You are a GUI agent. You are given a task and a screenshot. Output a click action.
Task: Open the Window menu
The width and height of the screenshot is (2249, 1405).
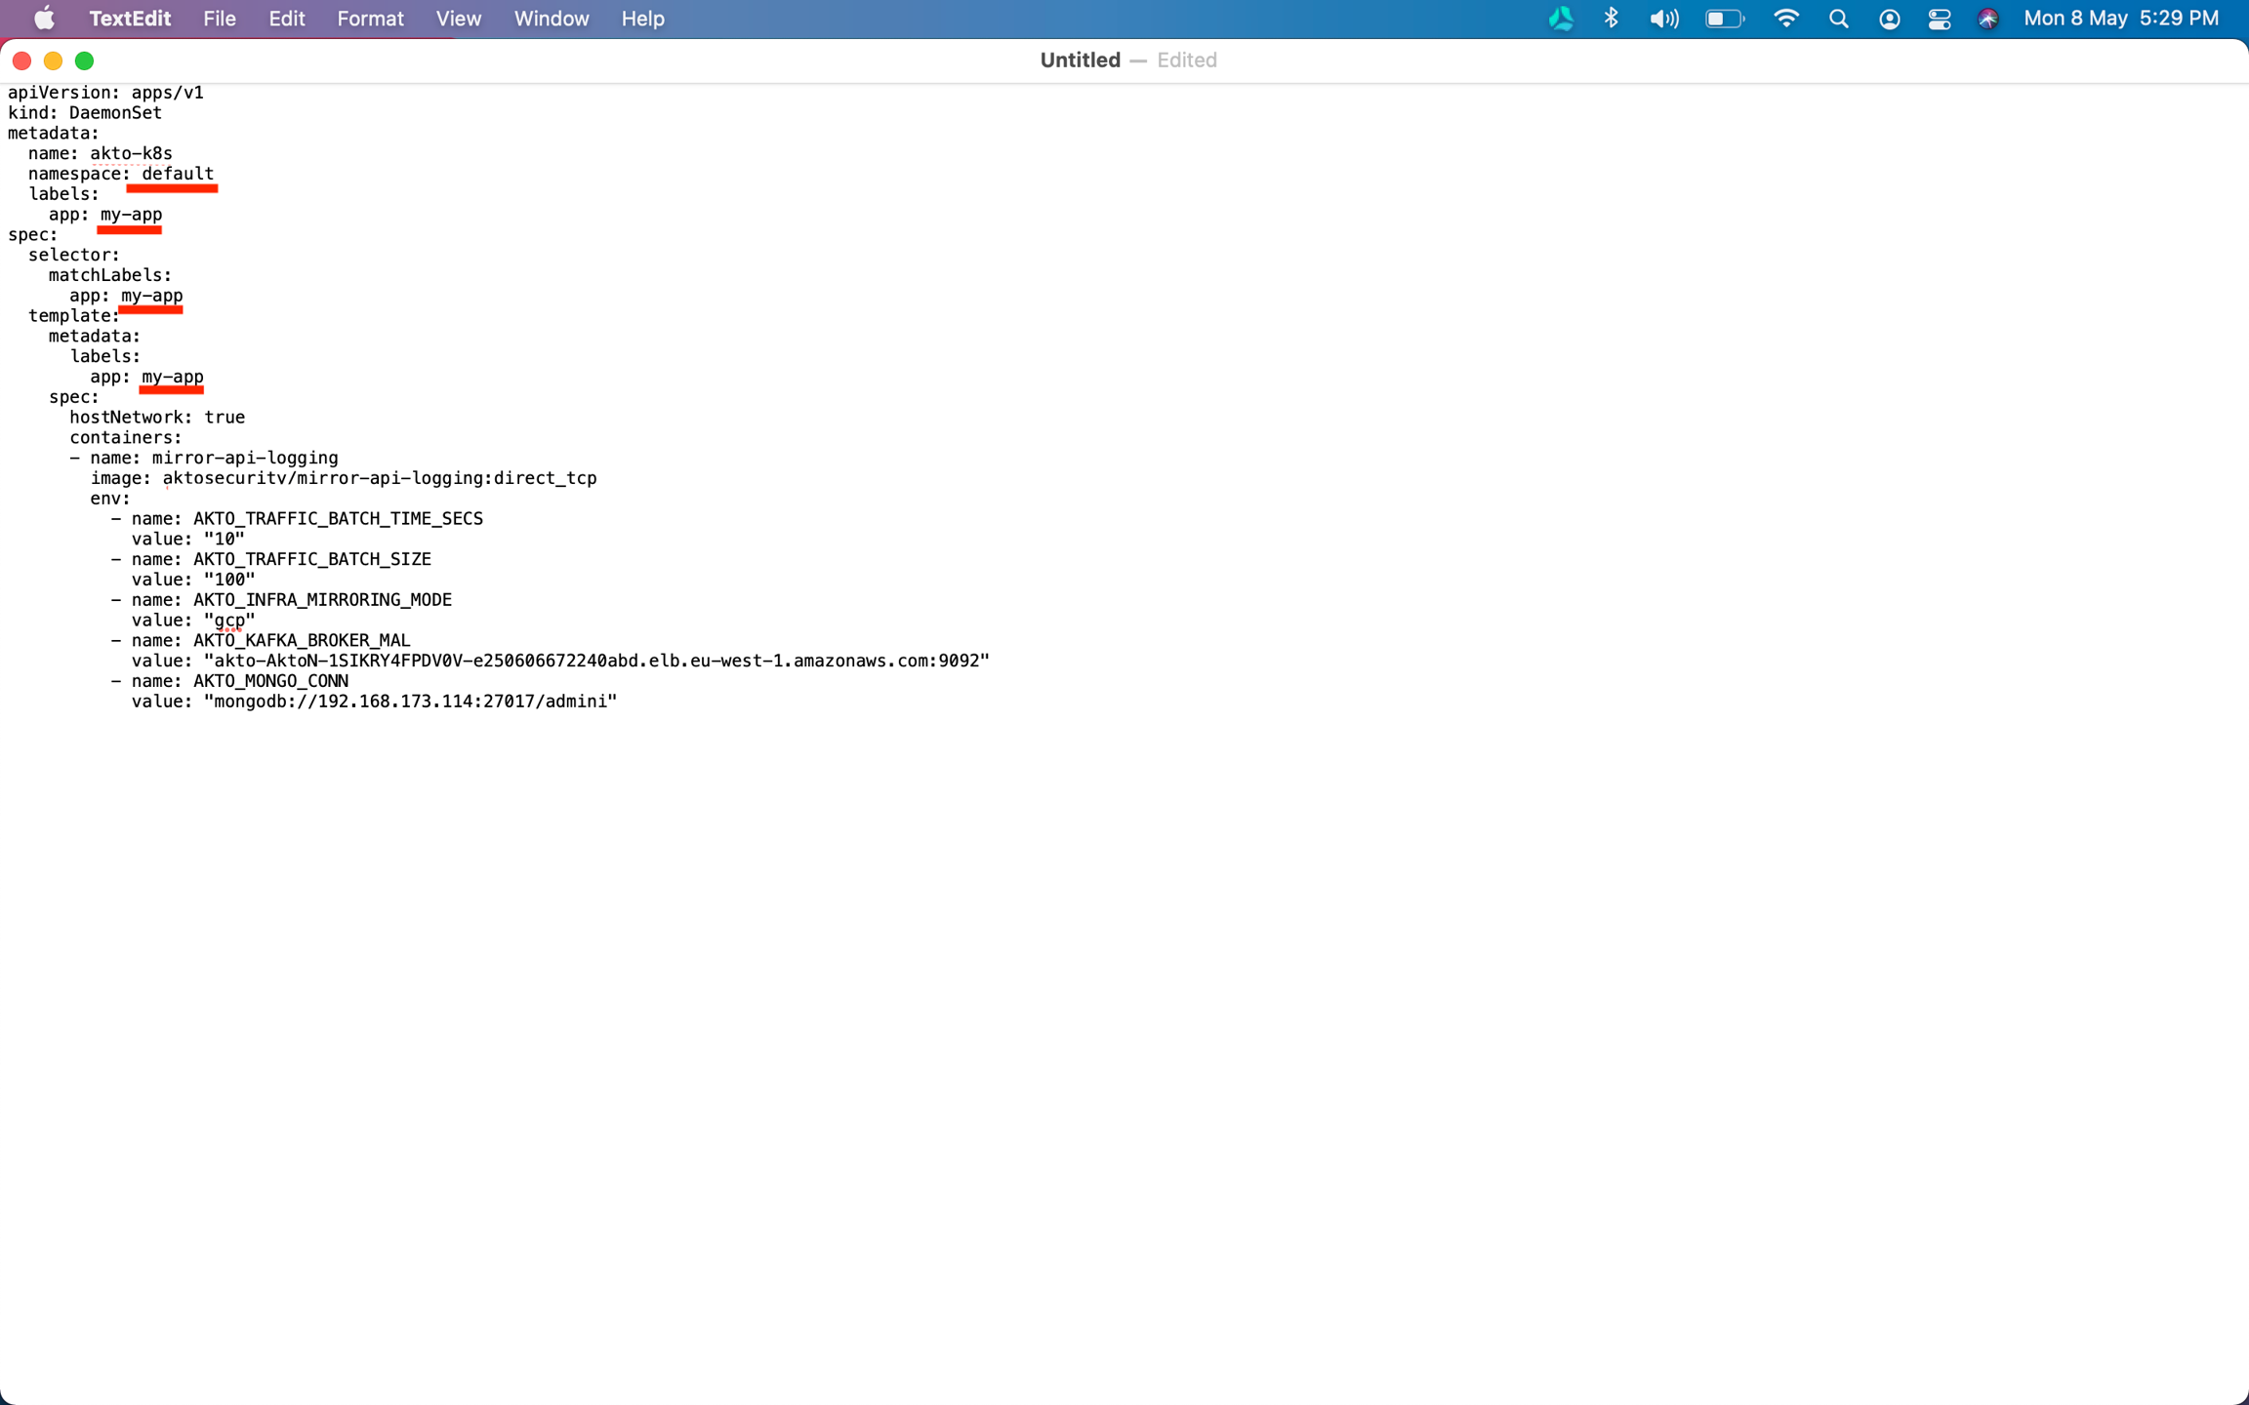551,19
